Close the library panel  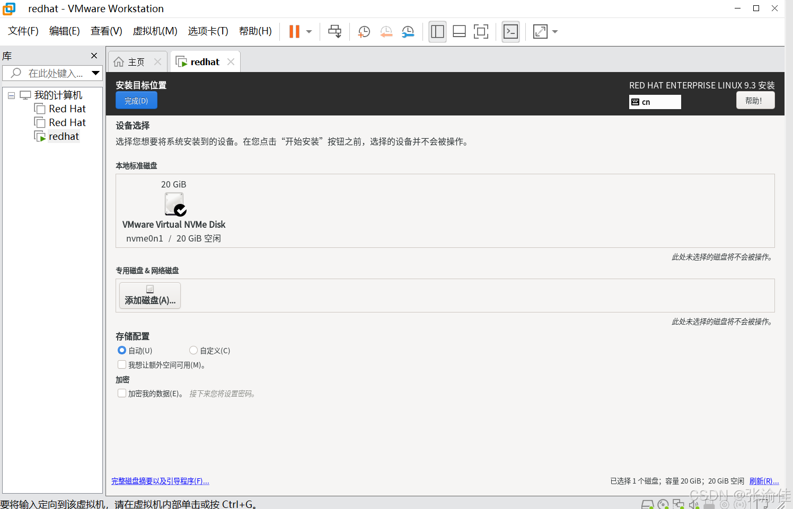click(x=94, y=56)
